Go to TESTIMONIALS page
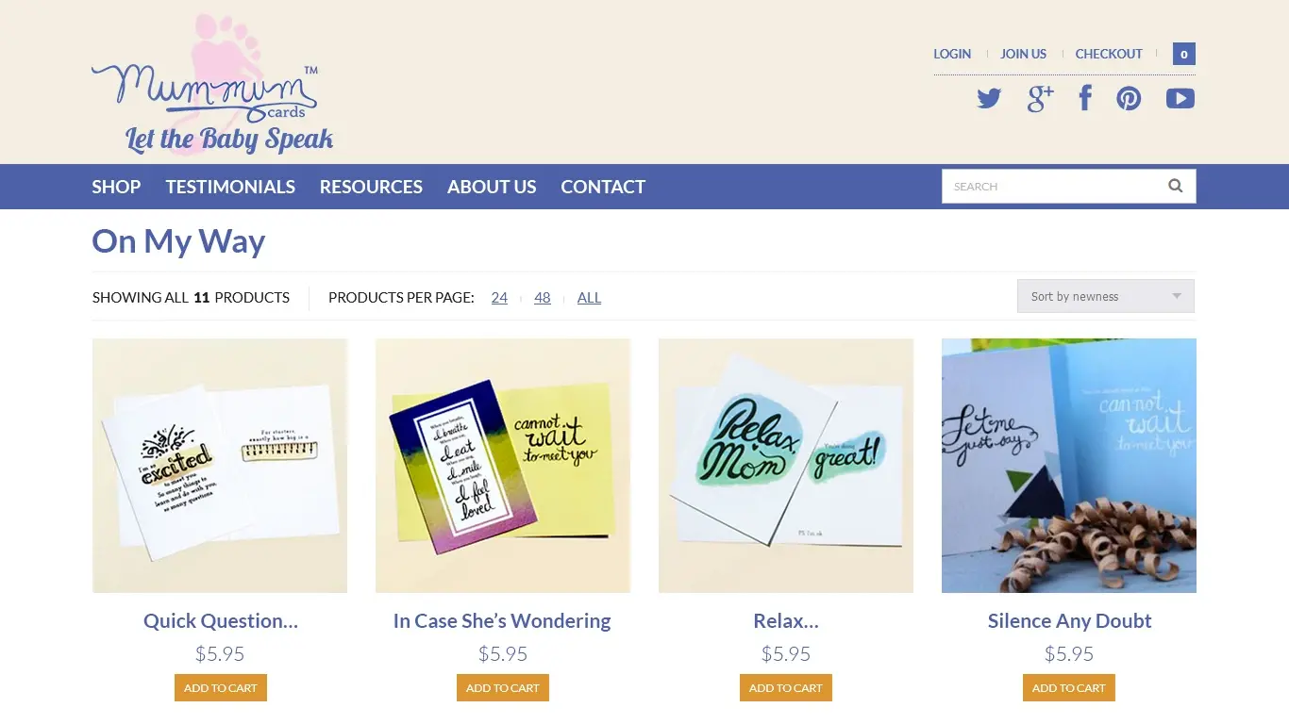Viewport: 1289px width, 724px height. pos(230,187)
